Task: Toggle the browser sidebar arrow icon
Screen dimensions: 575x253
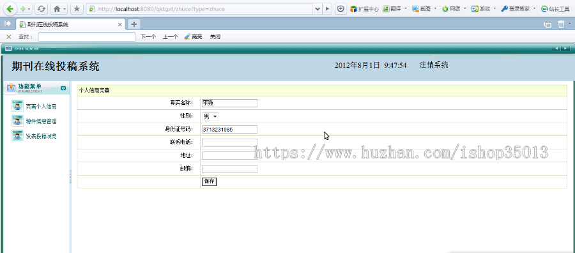Action: [7, 24]
